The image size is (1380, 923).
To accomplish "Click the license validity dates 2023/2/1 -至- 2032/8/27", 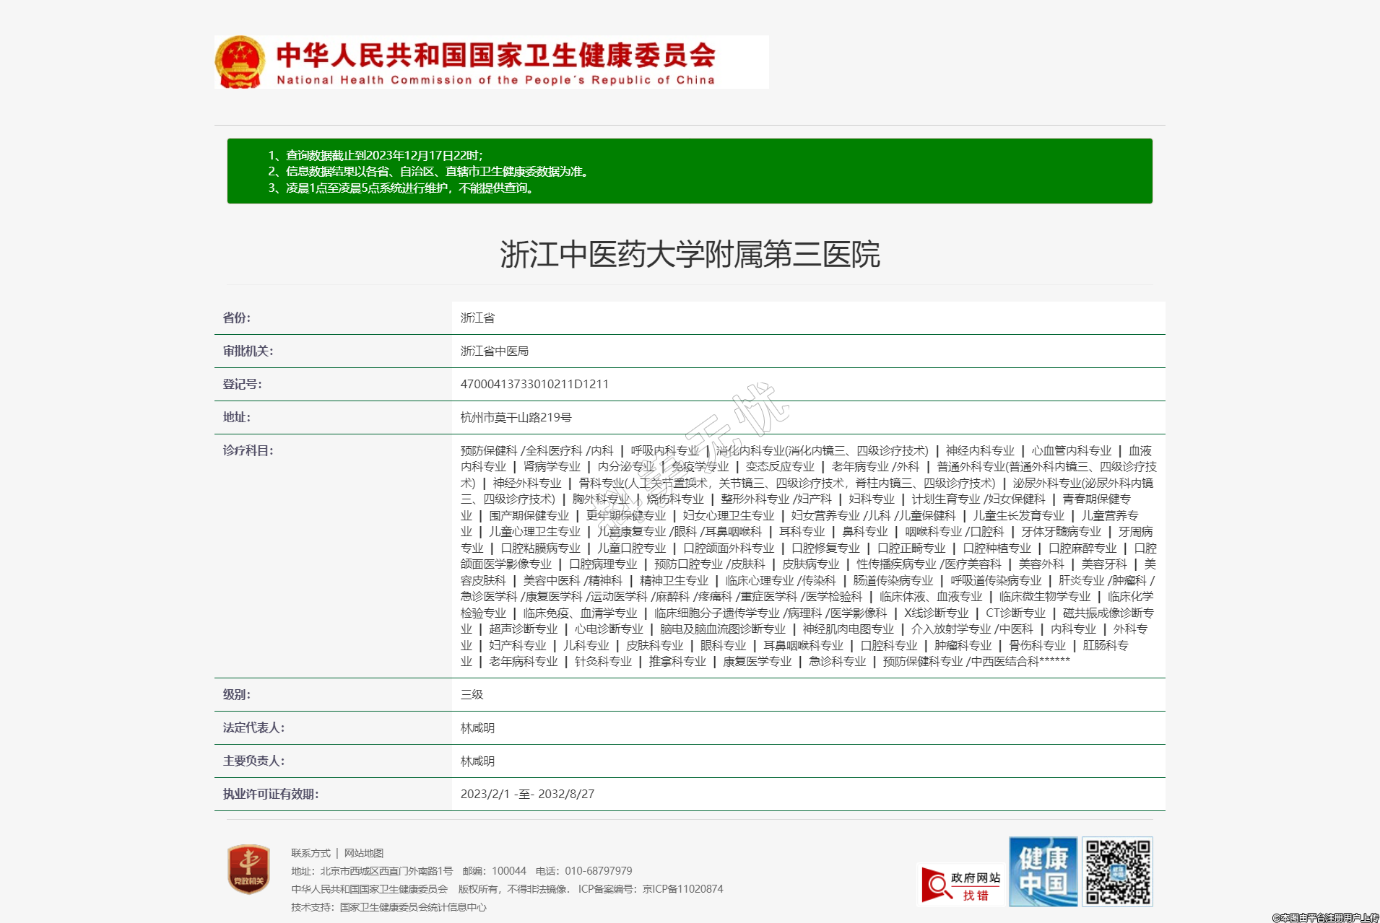I will [x=527, y=794].
